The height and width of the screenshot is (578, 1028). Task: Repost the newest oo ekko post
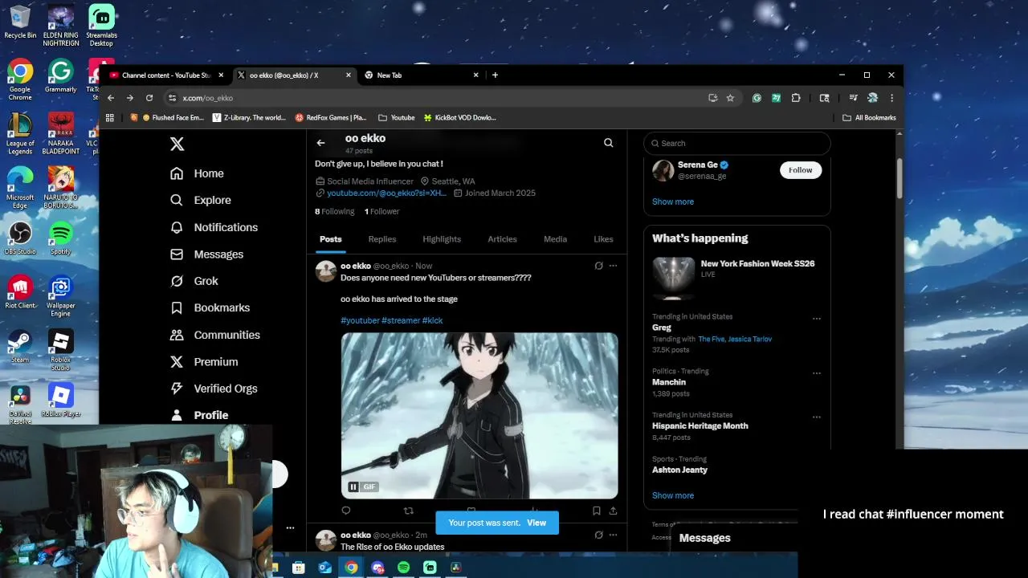[409, 511]
